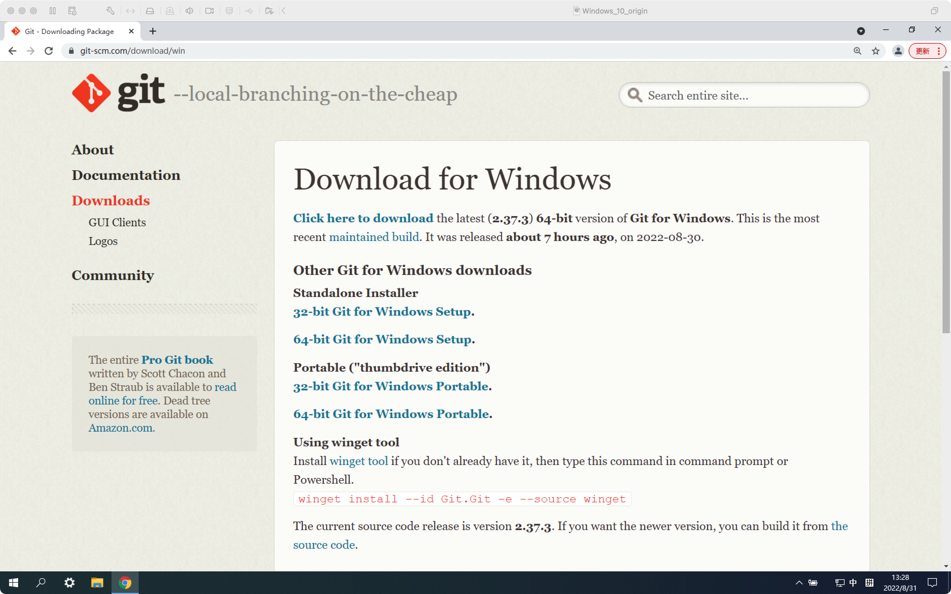
Task: Open the 'read online for free' link
Action: tap(162, 394)
